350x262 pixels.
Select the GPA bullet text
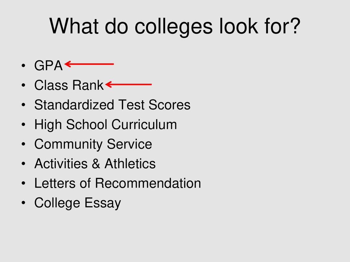click(49, 65)
